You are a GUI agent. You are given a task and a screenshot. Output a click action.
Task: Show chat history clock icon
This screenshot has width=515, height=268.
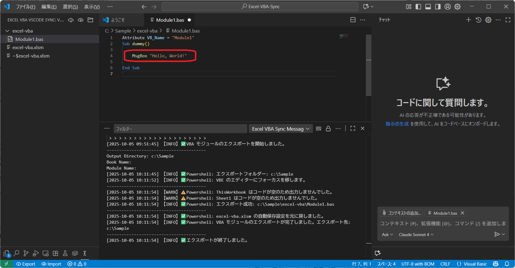[x=478, y=20]
